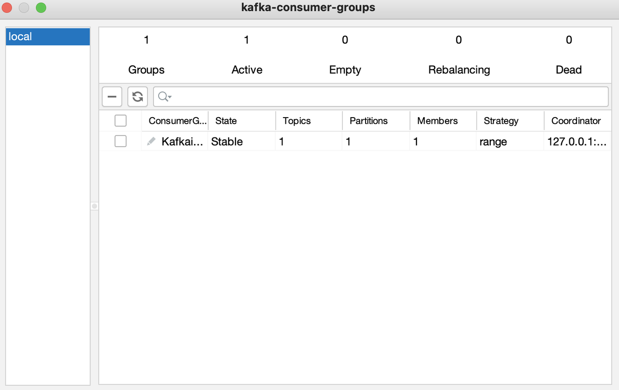Image resolution: width=619 pixels, height=390 pixels.
Task: Check the Kafkai consumer group's row checkbox
Action: pyautogui.click(x=120, y=141)
